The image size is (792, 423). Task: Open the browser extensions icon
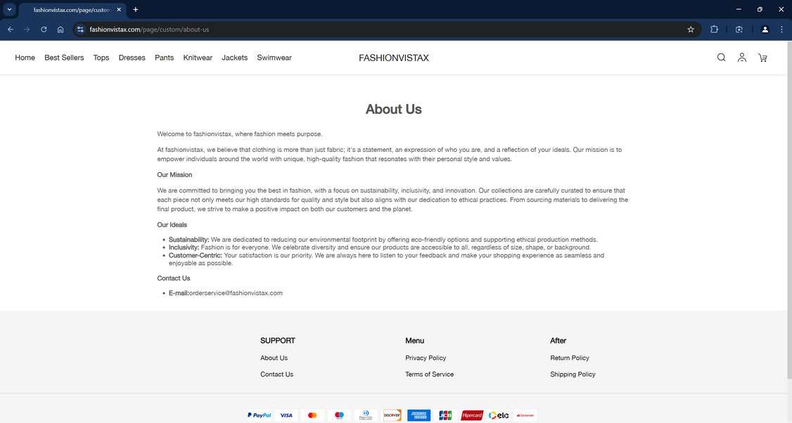714,30
